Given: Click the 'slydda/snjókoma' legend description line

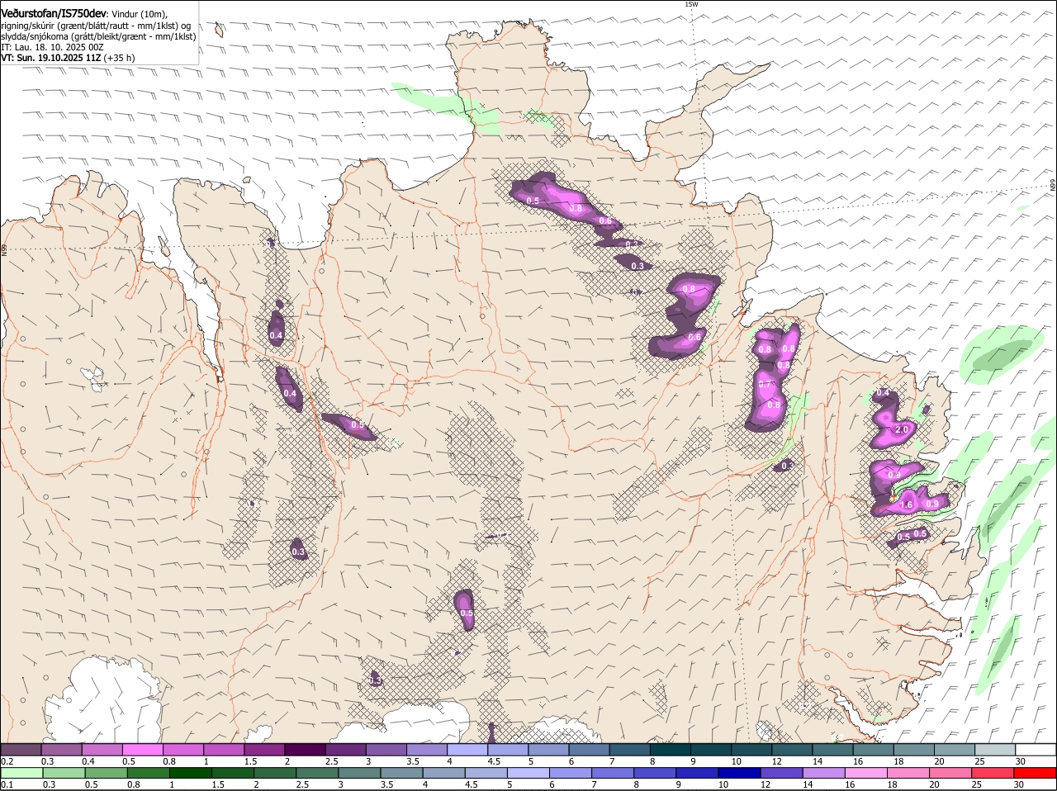Looking at the screenshot, I should pyautogui.click(x=98, y=36).
